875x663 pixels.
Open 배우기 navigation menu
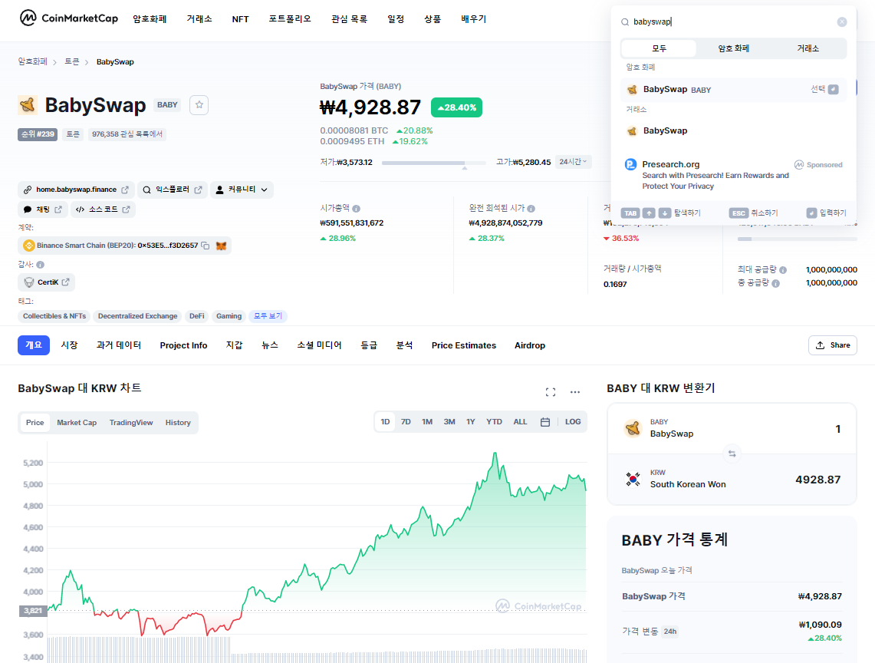pyautogui.click(x=473, y=19)
